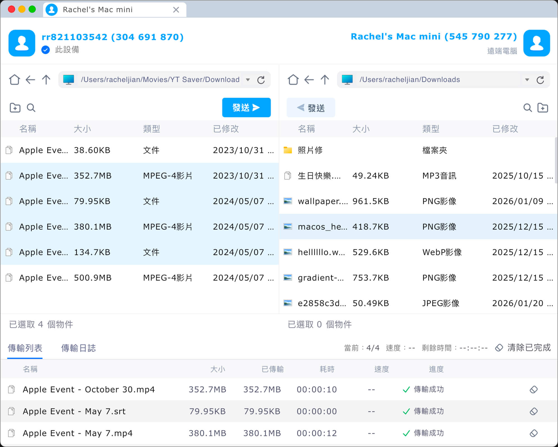Switch to the 傳輸日誌 tab
Screen dimensions: 558x447
78,348
